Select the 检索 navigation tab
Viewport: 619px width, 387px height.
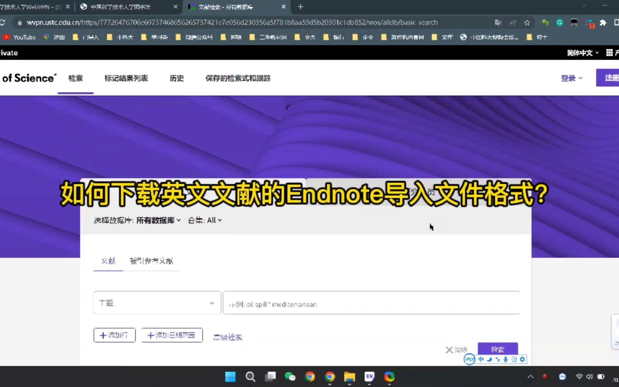click(x=76, y=78)
